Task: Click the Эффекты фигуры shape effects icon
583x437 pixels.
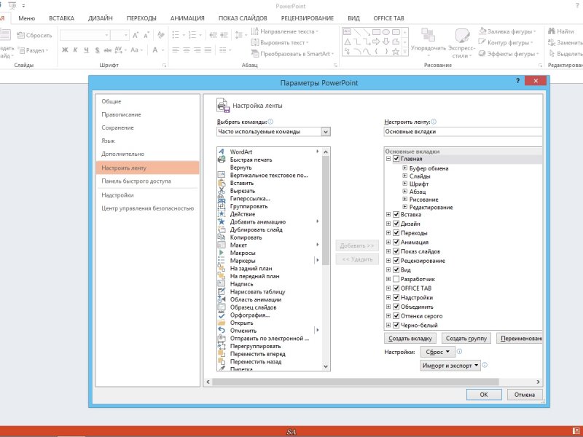Action: [482, 53]
